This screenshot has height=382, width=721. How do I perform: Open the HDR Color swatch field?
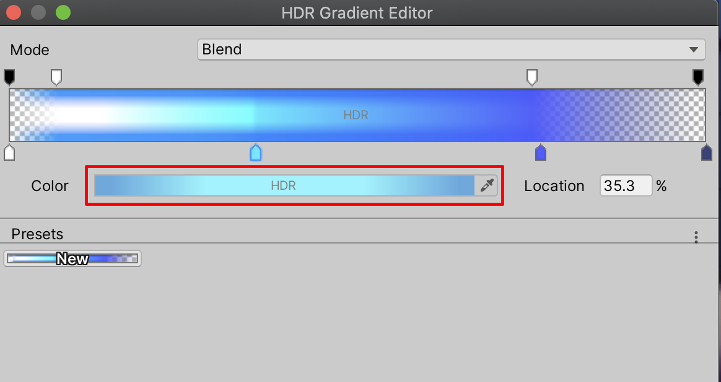[x=284, y=185]
